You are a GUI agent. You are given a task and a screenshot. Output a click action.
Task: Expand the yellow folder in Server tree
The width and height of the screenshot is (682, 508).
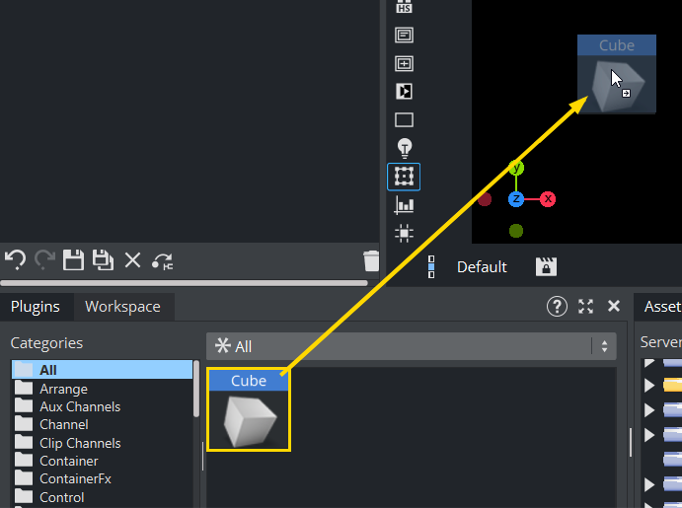649,386
